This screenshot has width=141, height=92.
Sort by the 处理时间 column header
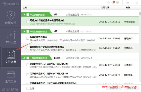tap(105, 7)
